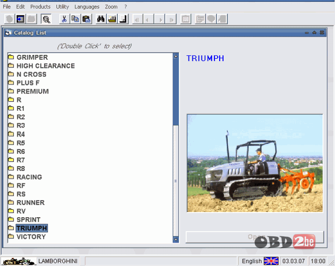Click the last grayed toolbar note icon

[222, 19]
